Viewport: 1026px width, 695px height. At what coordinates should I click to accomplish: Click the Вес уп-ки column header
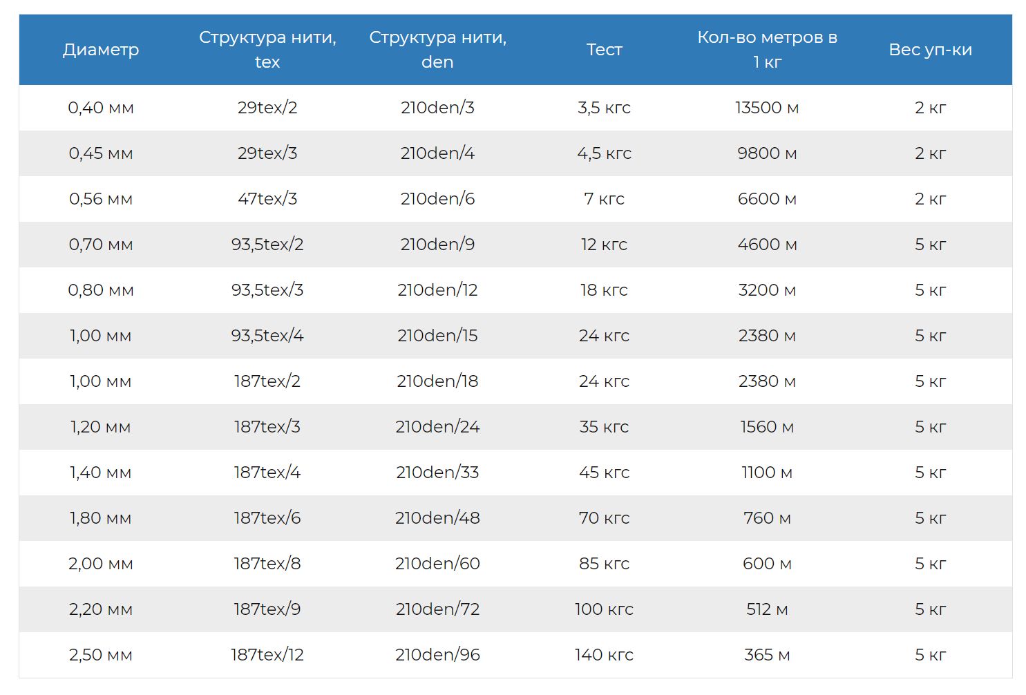(930, 50)
